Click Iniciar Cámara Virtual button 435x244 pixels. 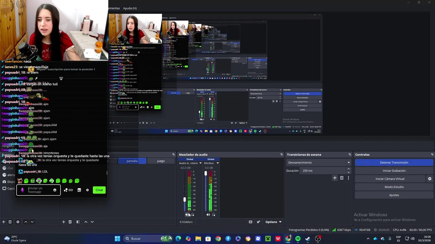390,179
